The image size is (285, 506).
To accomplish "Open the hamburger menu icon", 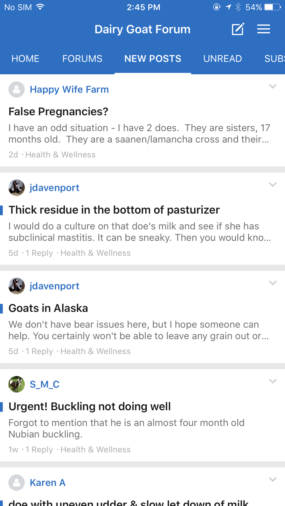I will (x=263, y=29).
